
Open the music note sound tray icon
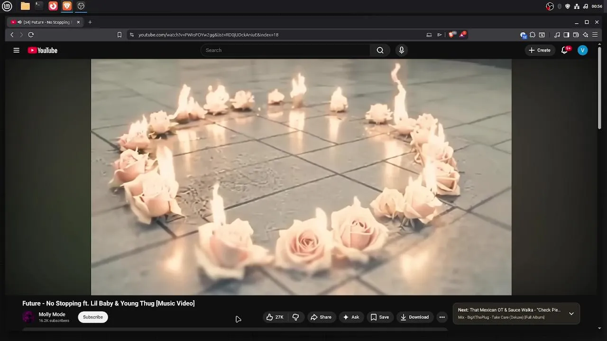pos(586,6)
